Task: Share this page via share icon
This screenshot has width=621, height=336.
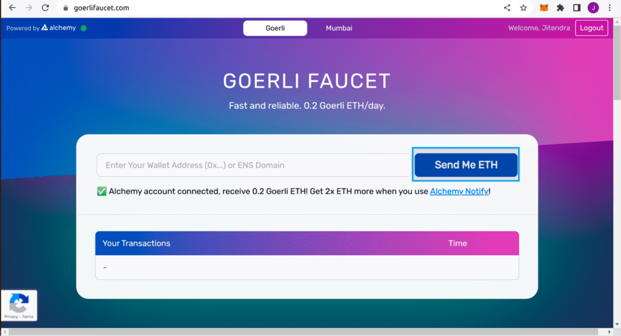Action: point(507,8)
